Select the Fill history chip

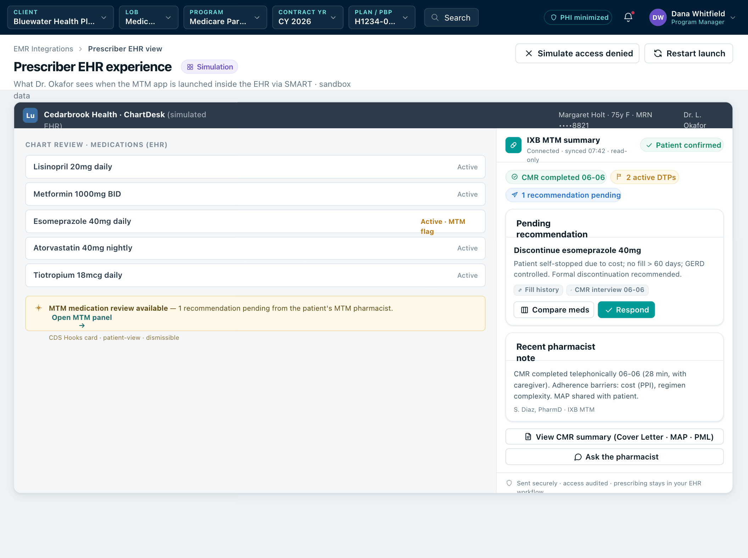(x=538, y=290)
